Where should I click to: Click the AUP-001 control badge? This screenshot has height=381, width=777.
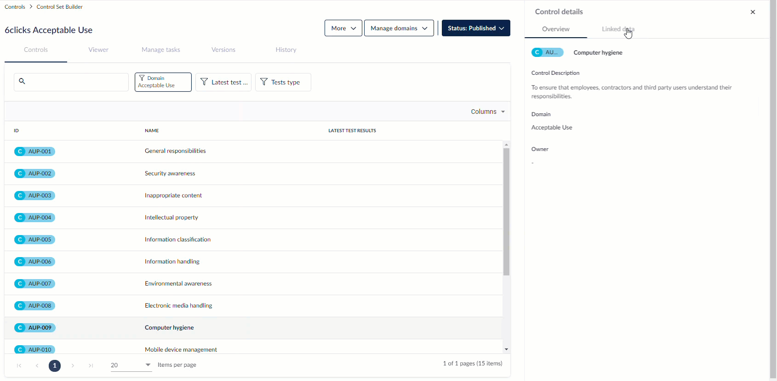tap(35, 151)
